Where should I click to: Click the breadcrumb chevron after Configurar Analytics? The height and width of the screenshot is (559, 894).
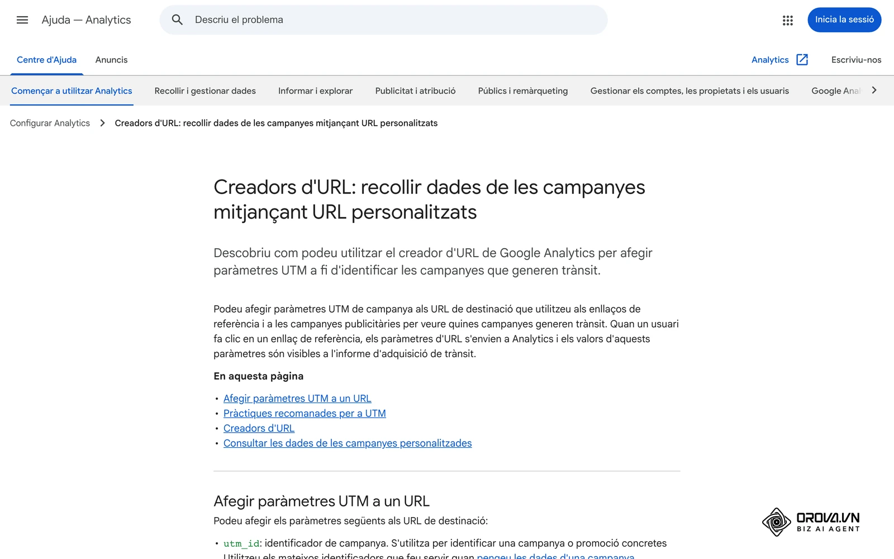(102, 123)
